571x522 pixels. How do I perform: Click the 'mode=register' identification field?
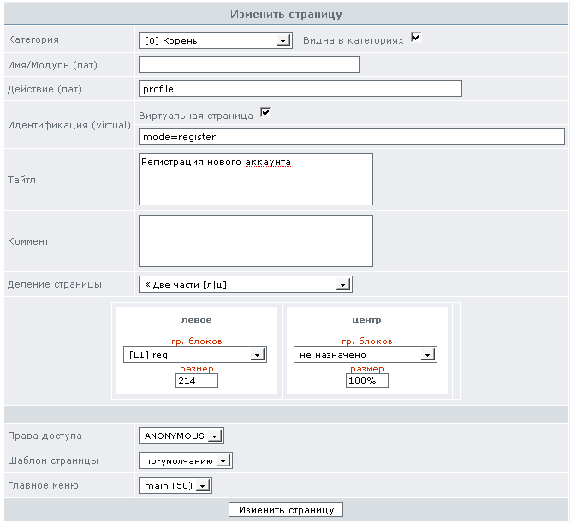point(351,137)
